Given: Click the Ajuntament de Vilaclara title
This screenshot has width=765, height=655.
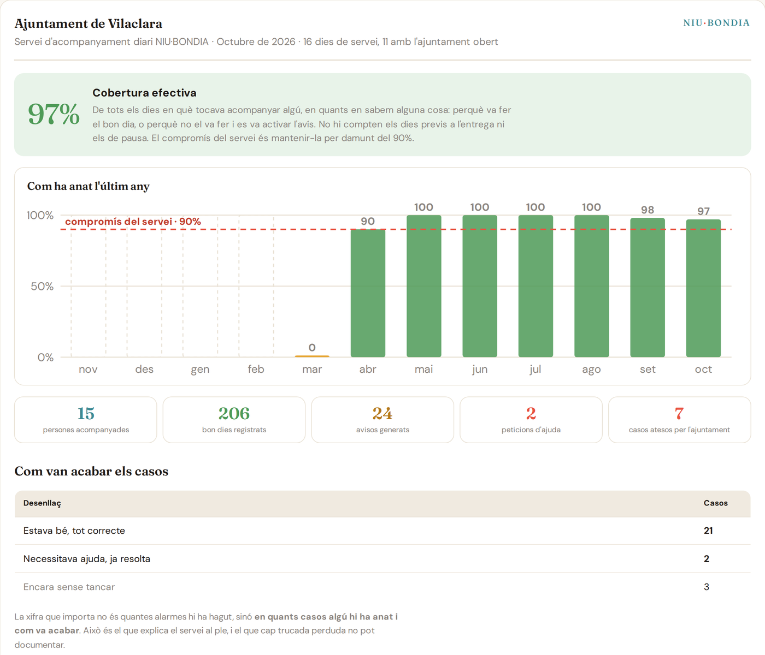Looking at the screenshot, I should click(88, 23).
